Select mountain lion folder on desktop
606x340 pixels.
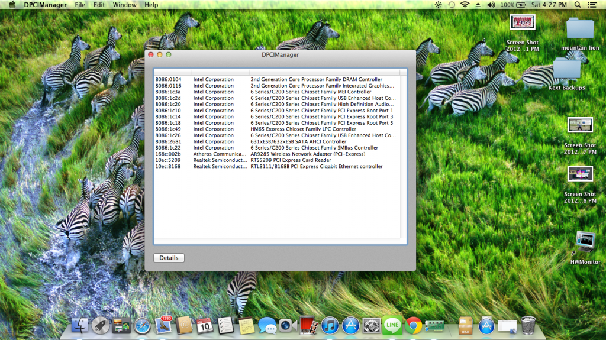pos(580,34)
